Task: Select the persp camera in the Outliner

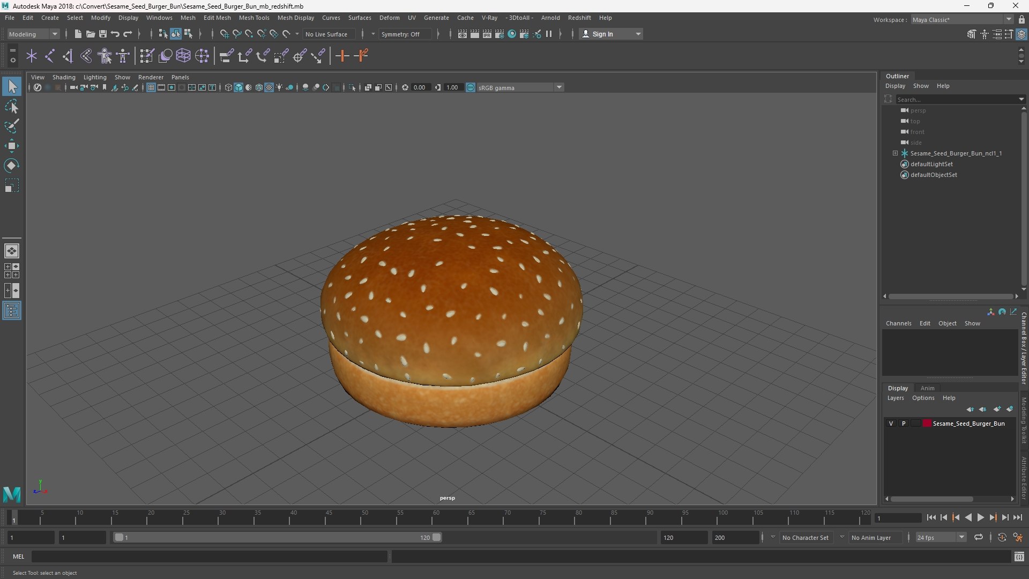Action: click(x=918, y=110)
